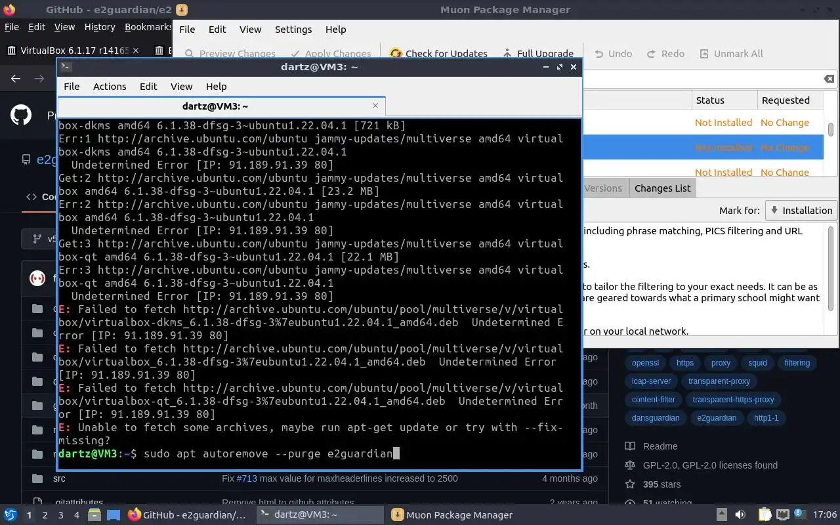The height and width of the screenshot is (525, 840).
Task: Select the dartz@VM3 terminal tab
Action: click(221, 106)
